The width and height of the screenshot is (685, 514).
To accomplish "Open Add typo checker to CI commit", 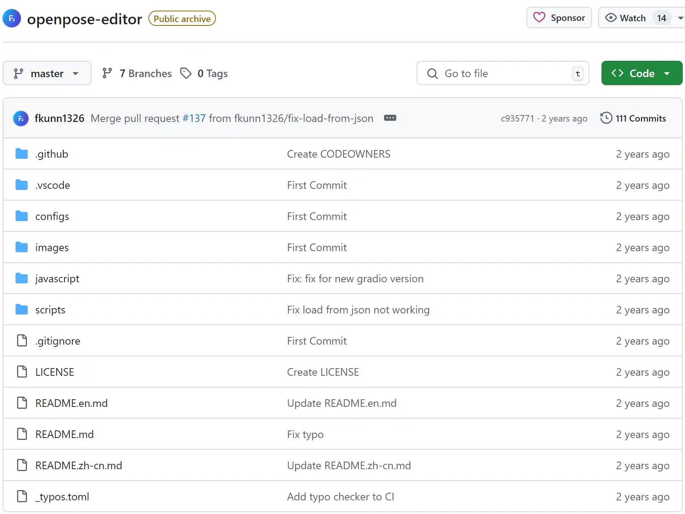I will 340,497.
